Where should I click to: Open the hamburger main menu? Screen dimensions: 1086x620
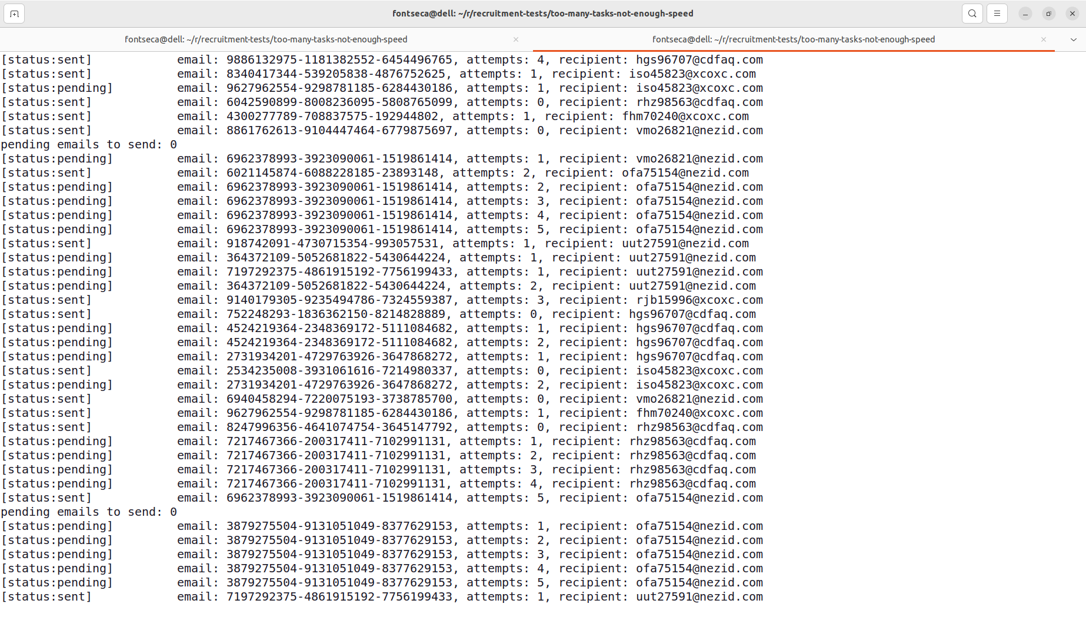point(997,14)
